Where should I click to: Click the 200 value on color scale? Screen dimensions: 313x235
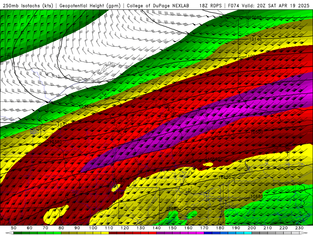(x=252, y=228)
